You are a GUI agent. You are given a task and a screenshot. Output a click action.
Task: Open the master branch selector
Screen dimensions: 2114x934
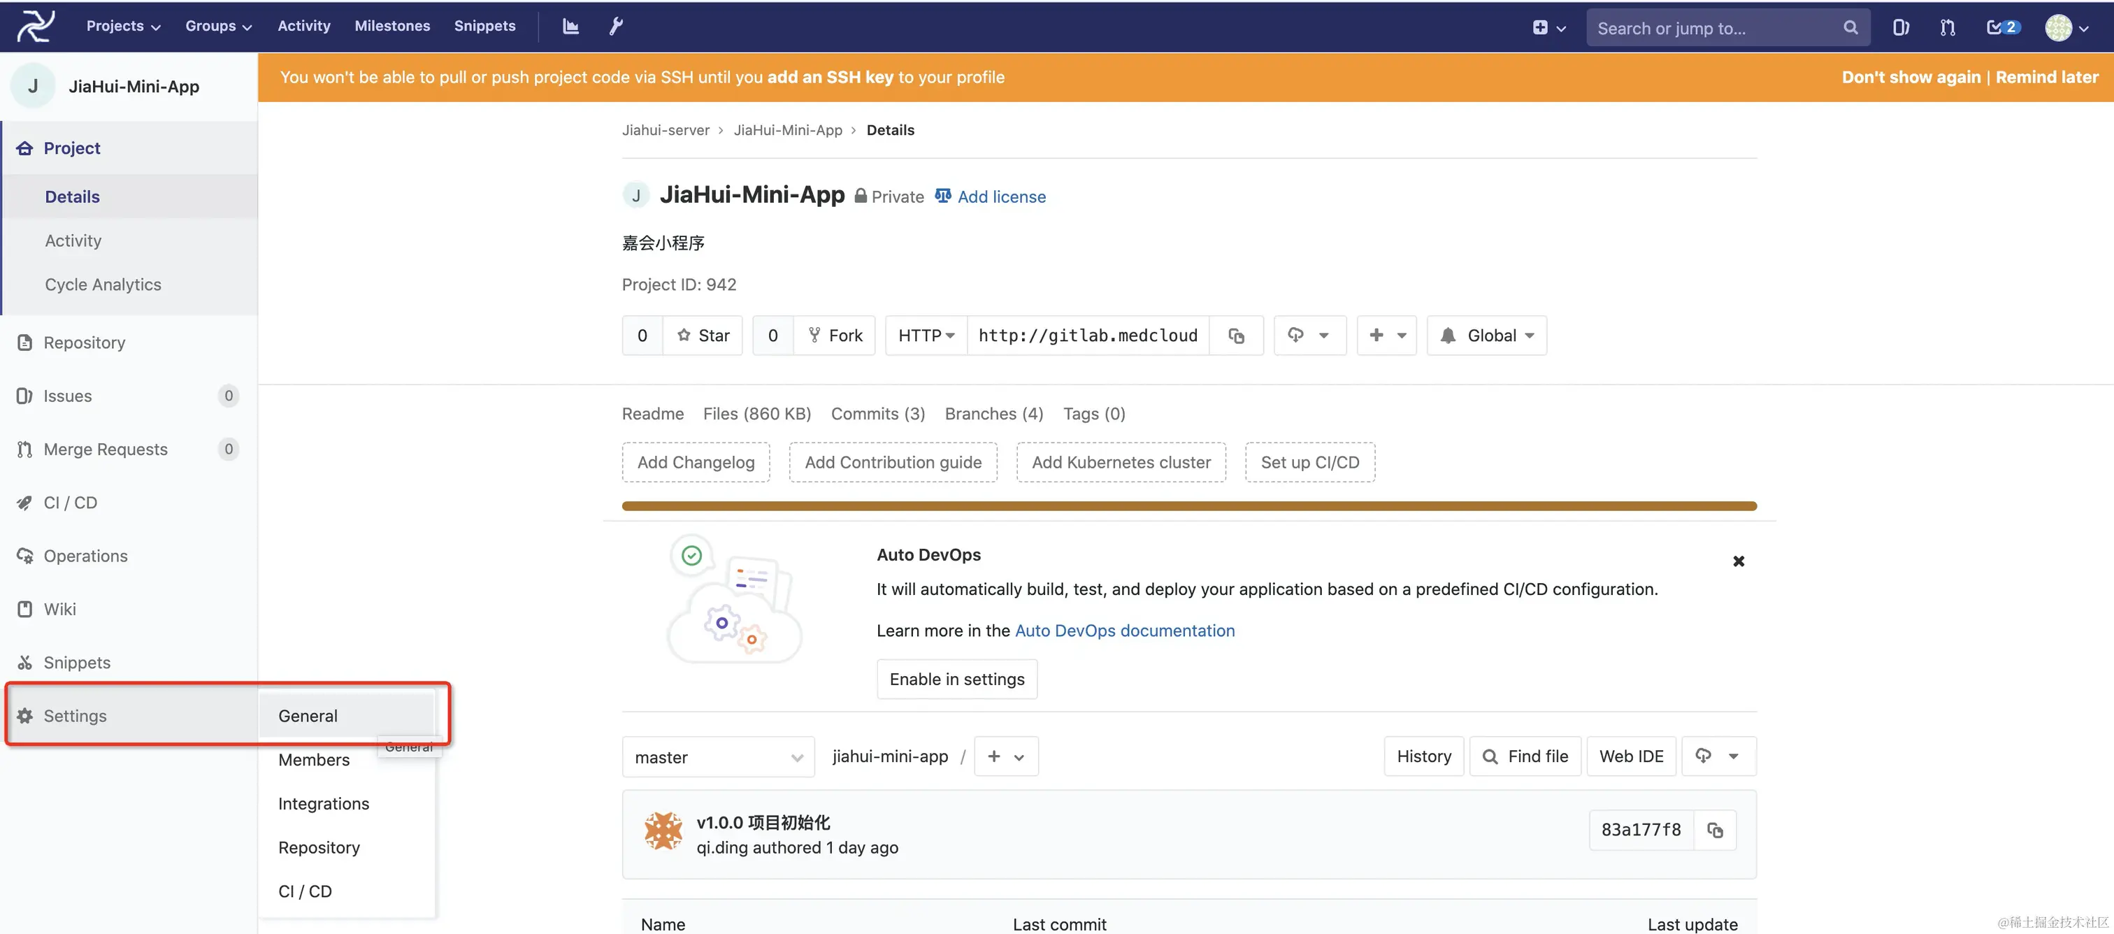point(718,756)
